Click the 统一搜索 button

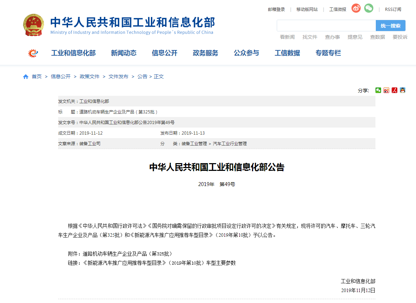[x=391, y=26]
